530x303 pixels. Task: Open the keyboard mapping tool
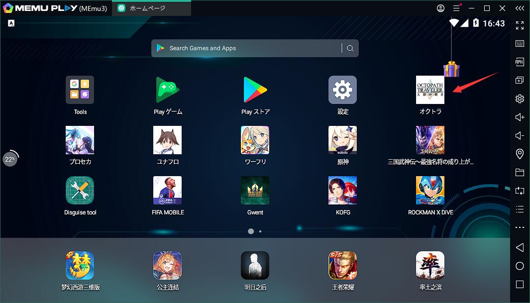(x=521, y=43)
